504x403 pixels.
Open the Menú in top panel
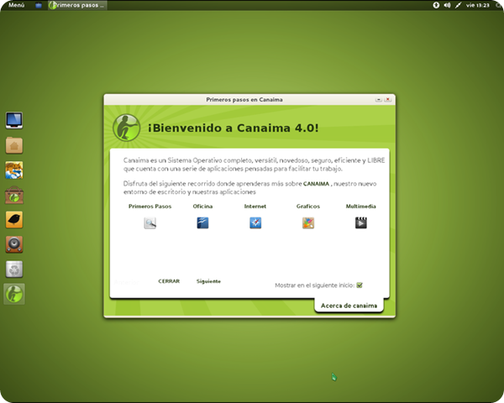pyautogui.click(x=17, y=5)
